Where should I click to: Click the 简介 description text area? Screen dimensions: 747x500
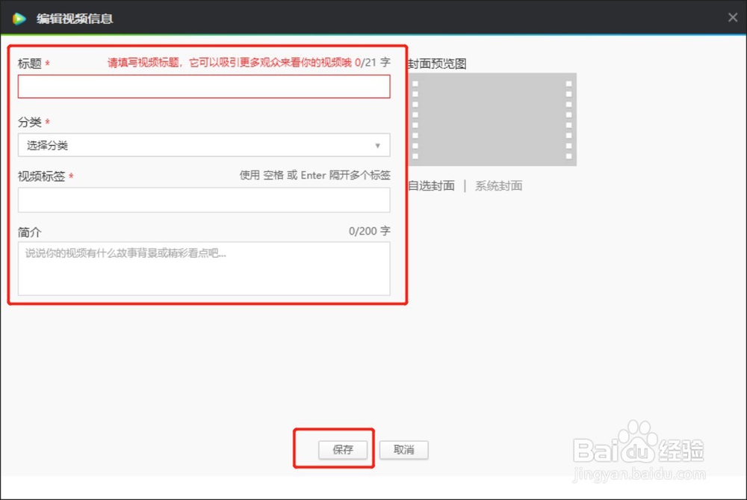(x=204, y=268)
